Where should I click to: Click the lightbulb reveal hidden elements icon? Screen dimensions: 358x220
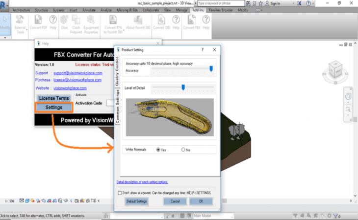[x=71, y=201]
